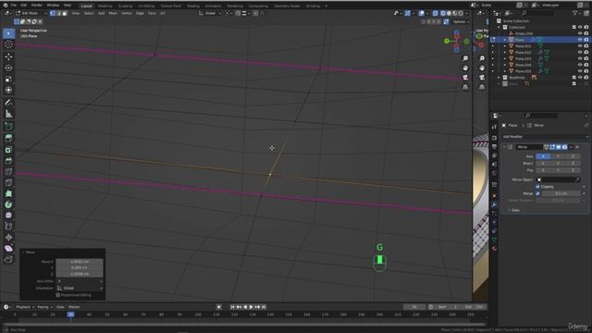The height and width of the screenshot is (333, 592).
Task: Select the Shrink/Fatten tool
Action: point(8,238)
